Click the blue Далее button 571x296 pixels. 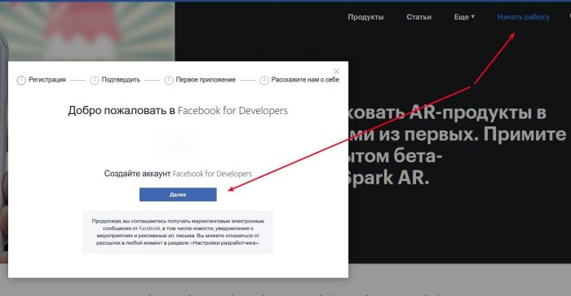click(178, 194)
